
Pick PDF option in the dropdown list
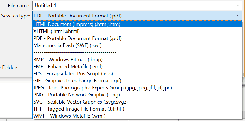tap(137, 38)
